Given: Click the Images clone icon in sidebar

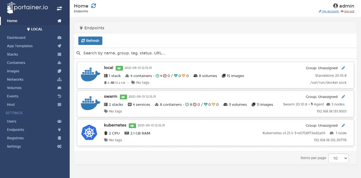Looking at the screenshot, I should point(59,71).
